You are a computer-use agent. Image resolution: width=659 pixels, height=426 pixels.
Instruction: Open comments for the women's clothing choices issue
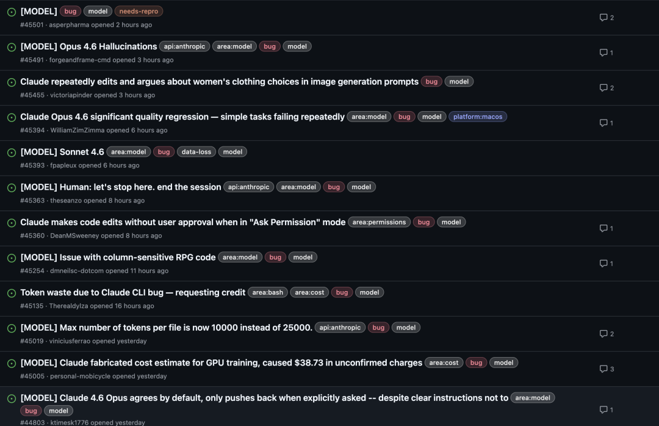[x=603, y=88]
